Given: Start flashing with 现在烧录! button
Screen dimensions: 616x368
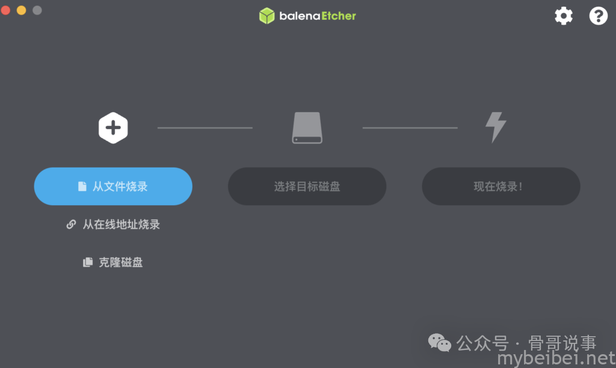Looking at the screenshot, I should click(501, 186).
